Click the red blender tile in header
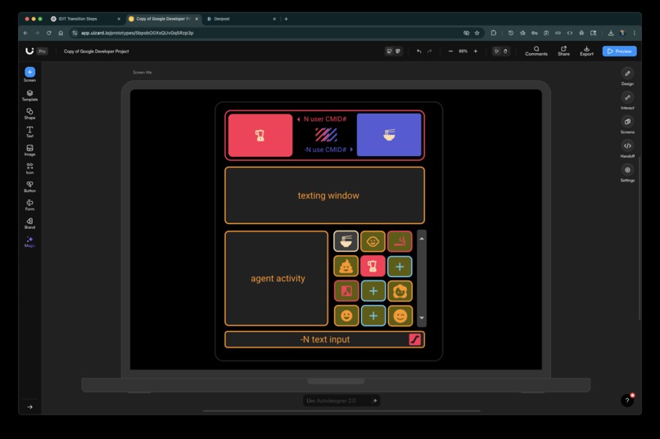Image resolution: width=660 pixels, height=439 pixels. pyautogui.click(x=260, y=135)
